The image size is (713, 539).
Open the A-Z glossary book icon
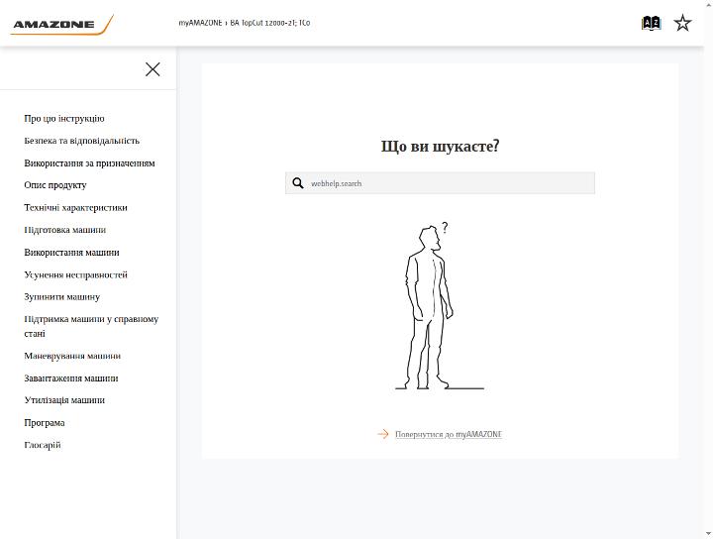pyautogui.click(x=651, y=23)
